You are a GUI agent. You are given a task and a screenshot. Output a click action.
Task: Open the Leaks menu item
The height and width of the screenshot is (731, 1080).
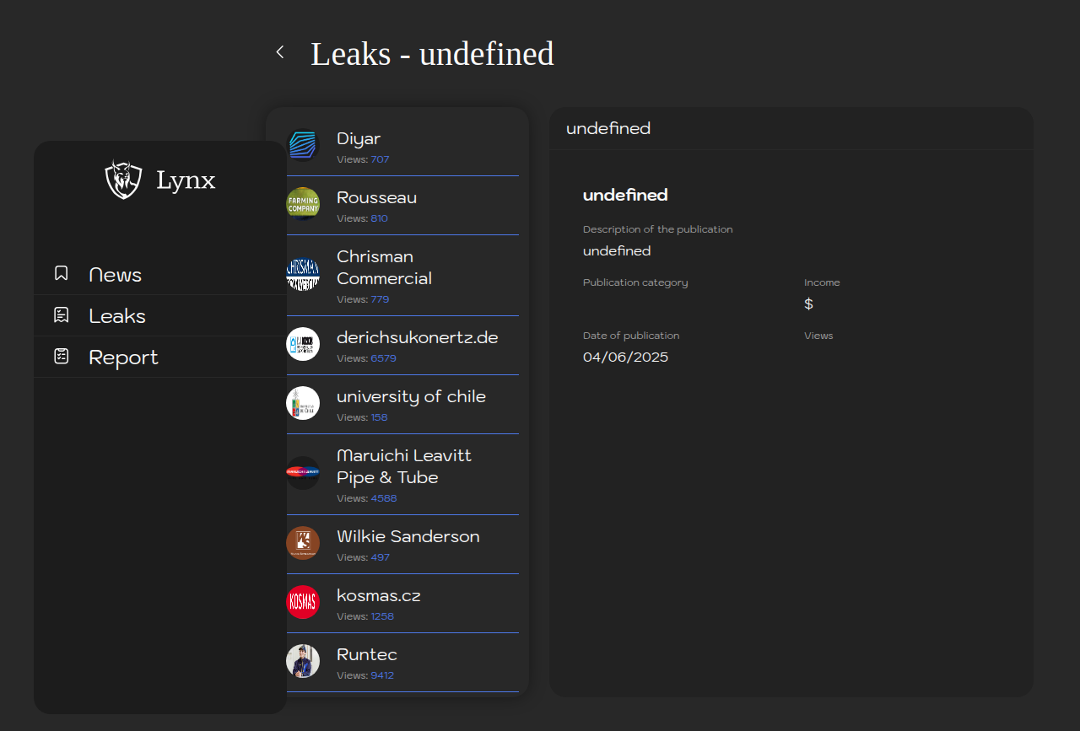160,315
